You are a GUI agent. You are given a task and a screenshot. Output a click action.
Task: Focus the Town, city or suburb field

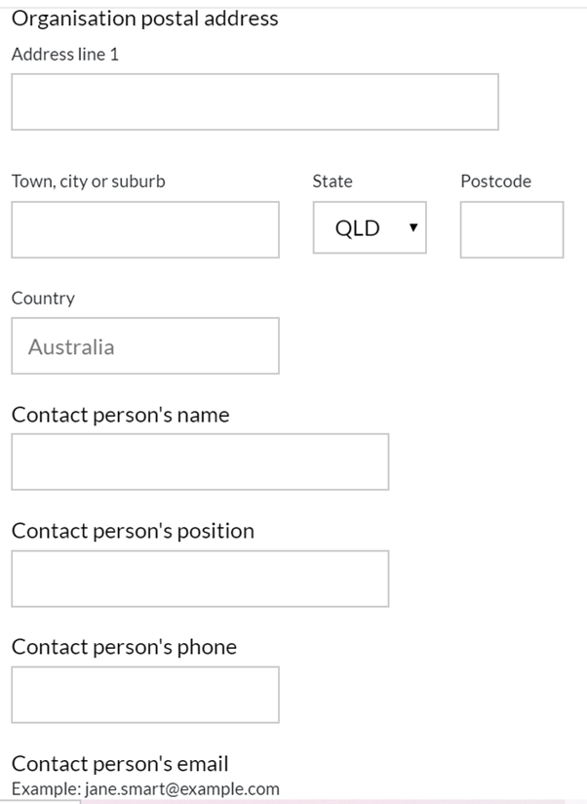click(145, 229)
